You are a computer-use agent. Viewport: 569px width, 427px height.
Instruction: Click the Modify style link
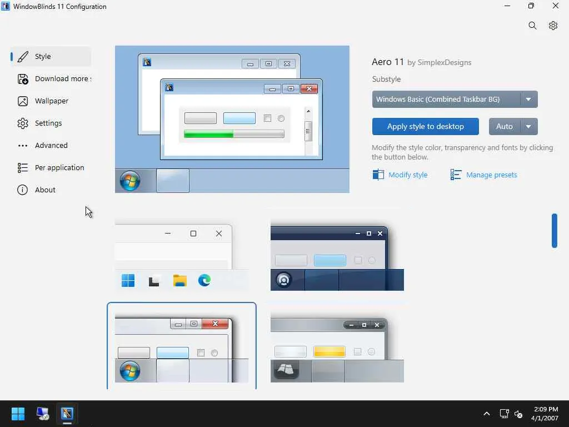408,175
